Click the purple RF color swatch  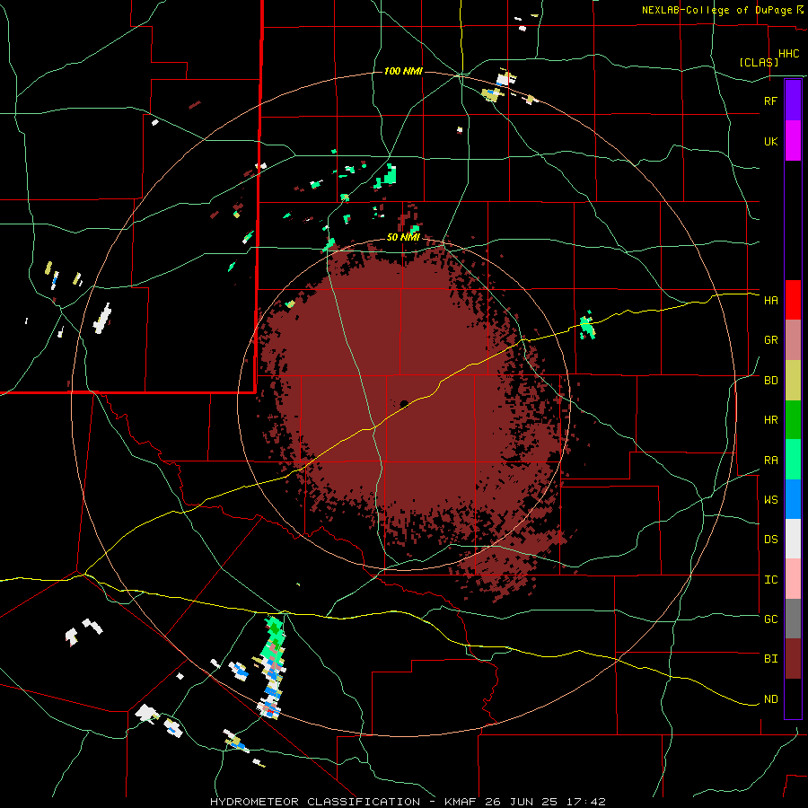tap(793, 101)
